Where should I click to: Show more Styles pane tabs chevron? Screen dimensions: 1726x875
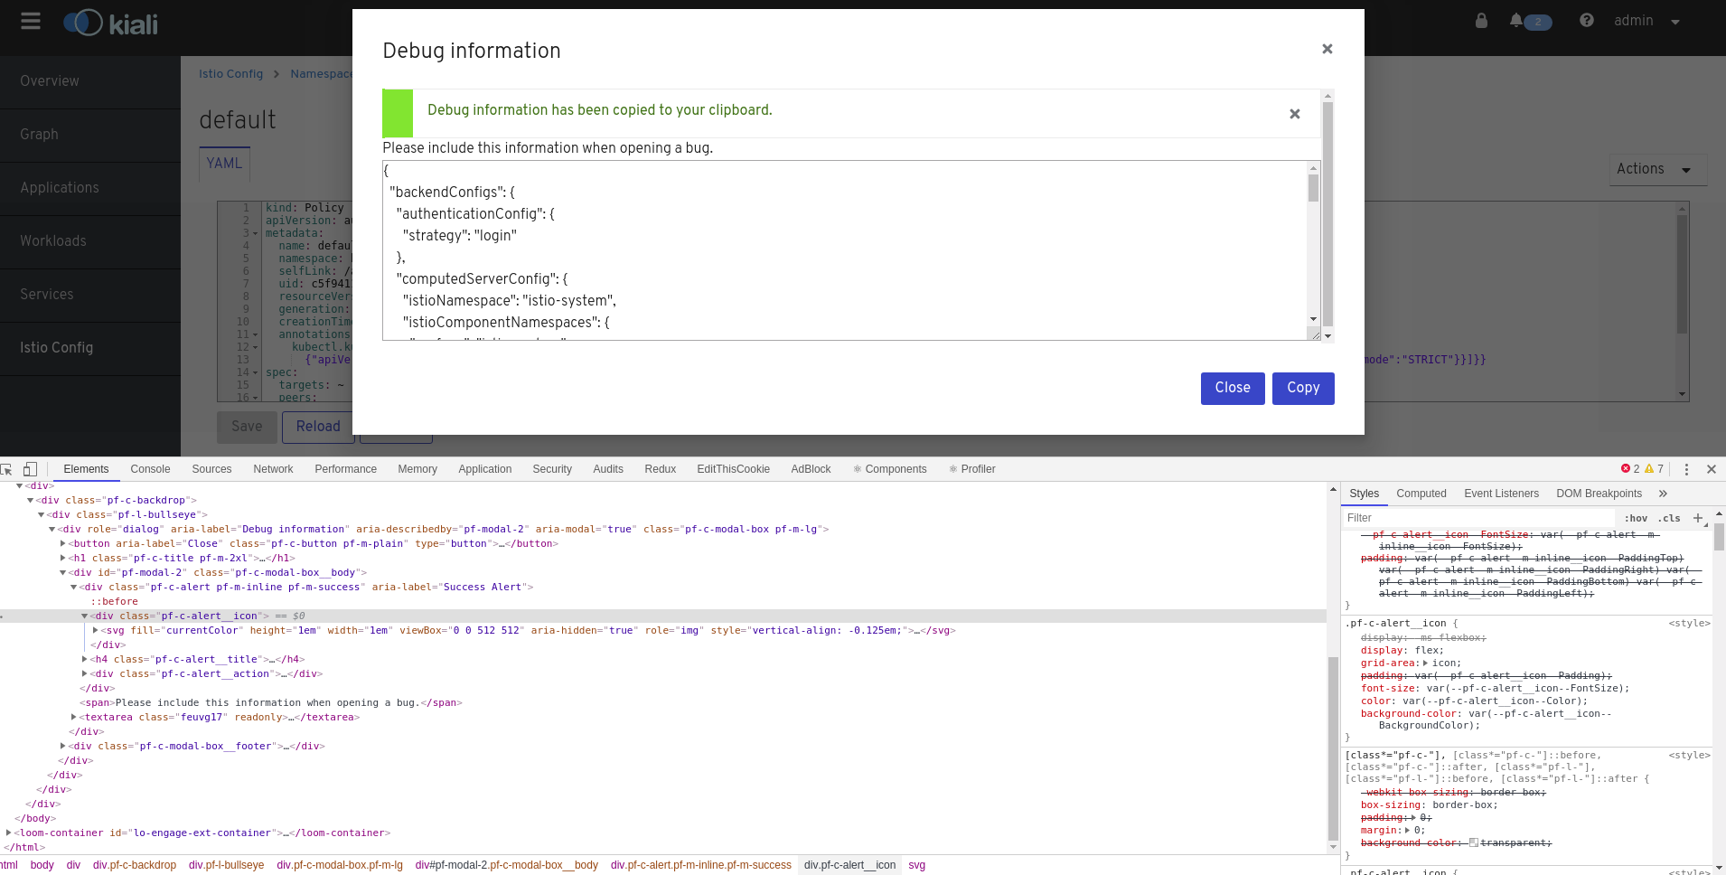pos(1663,494)
